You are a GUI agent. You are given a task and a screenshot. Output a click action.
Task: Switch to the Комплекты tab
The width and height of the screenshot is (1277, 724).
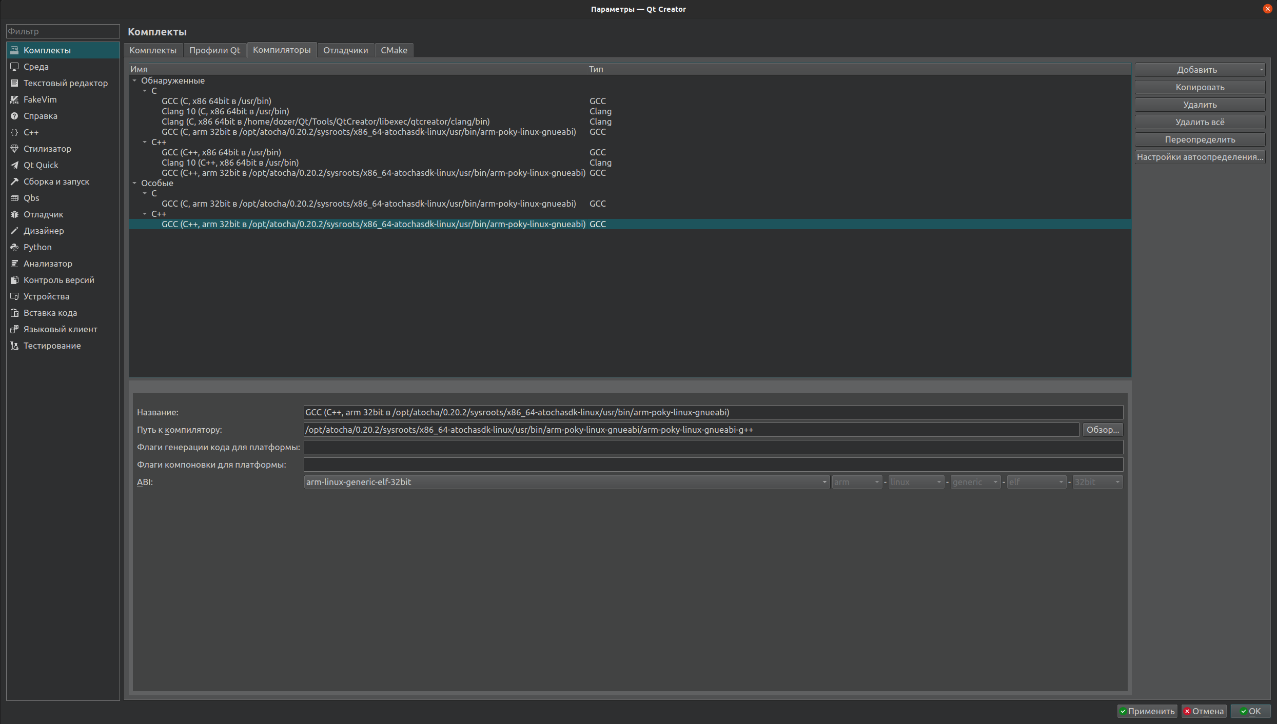[153, 50]
